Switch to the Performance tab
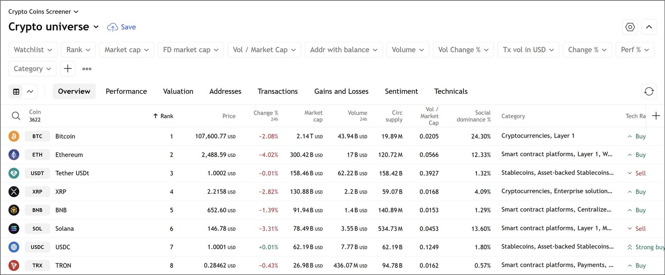 pyautogui.click(x=126, y=91)
